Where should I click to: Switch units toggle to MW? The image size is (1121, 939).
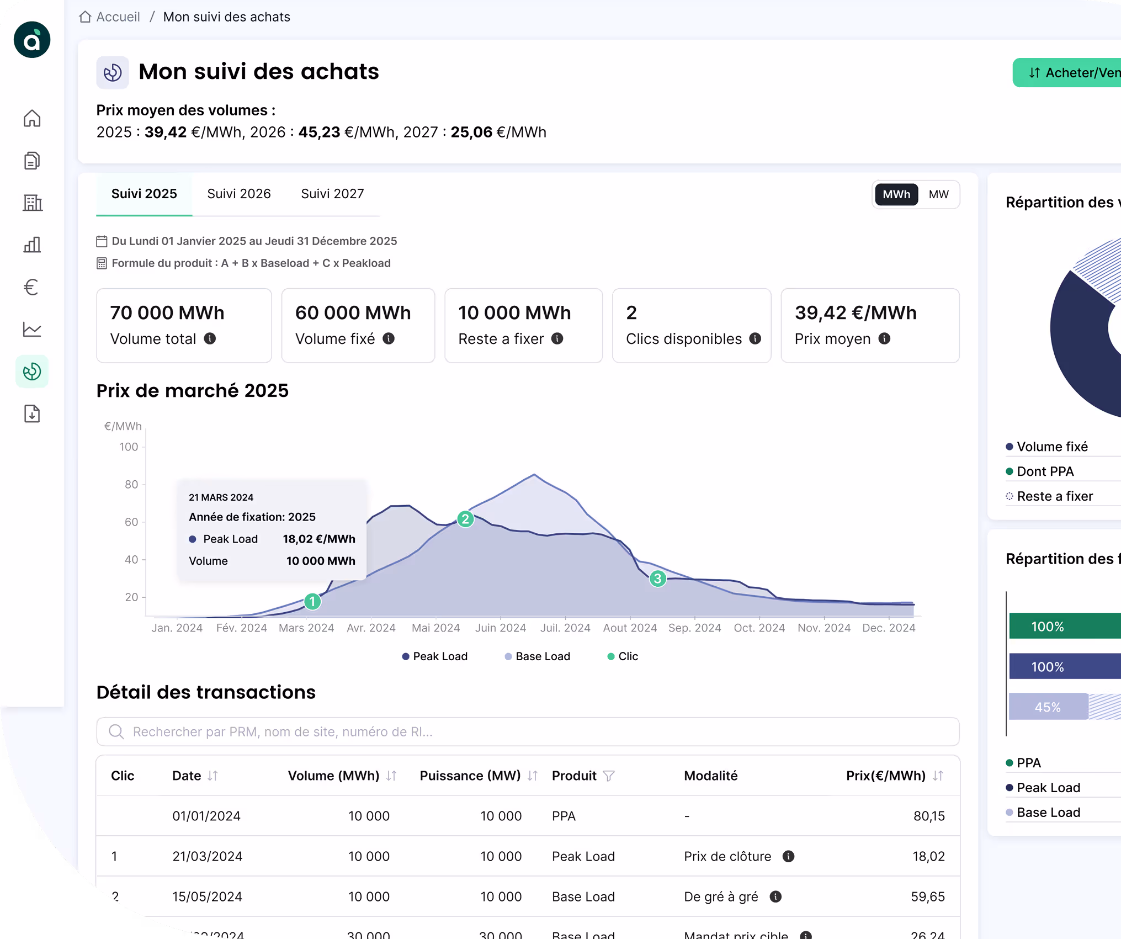(938, 194)
